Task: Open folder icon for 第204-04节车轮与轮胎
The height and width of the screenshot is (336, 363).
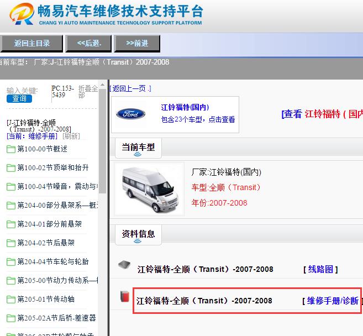Action: tap(11, 262)
